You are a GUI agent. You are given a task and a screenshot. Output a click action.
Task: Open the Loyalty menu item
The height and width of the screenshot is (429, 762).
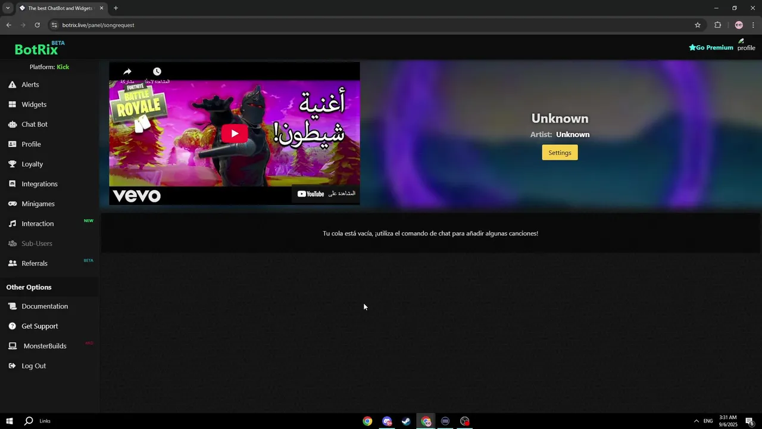pyautogui.click(x=32, y=164)
